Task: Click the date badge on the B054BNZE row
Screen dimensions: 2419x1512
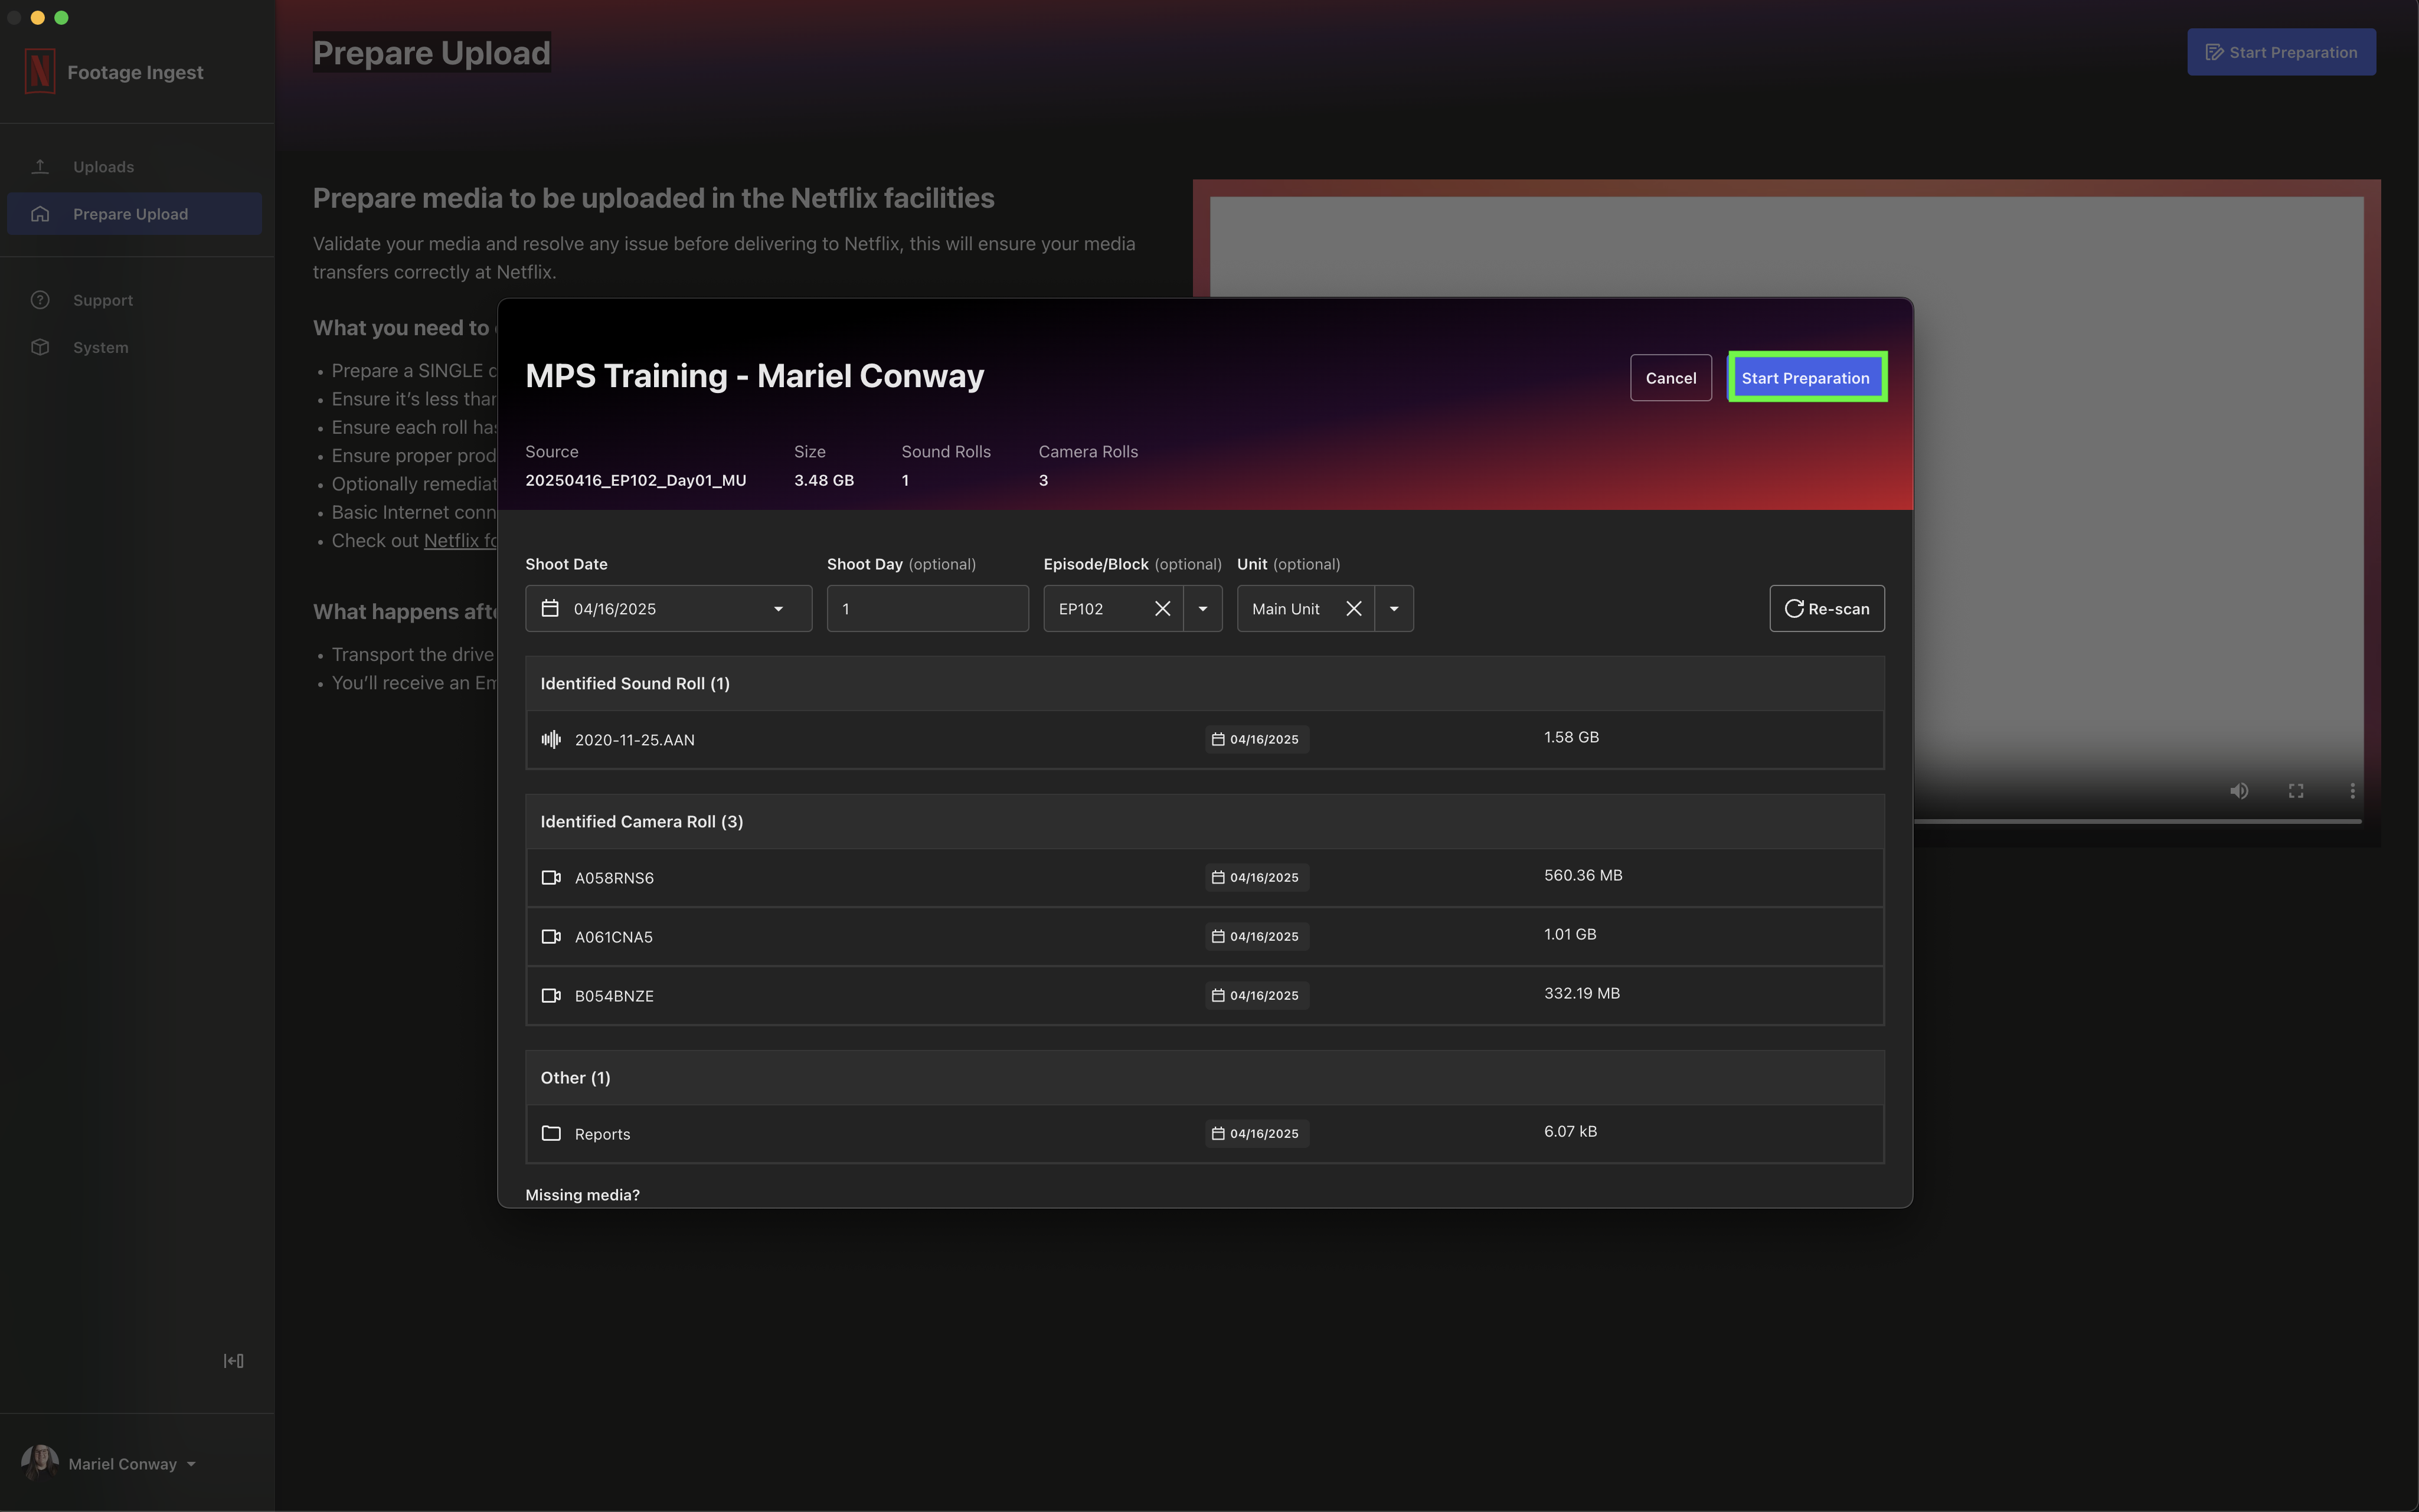Action: 1256,995
